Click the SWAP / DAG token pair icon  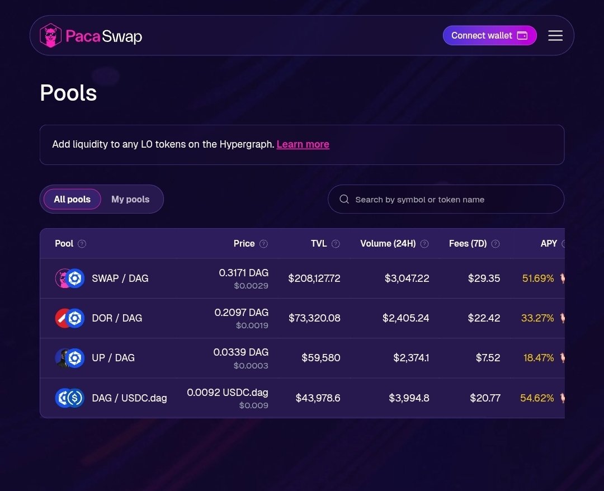coord(70,278)
